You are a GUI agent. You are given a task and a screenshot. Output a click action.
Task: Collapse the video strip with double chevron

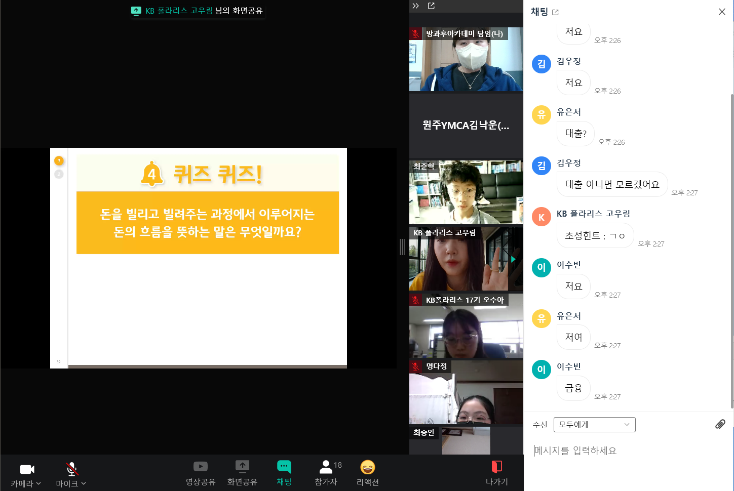[x=416, y=6]
